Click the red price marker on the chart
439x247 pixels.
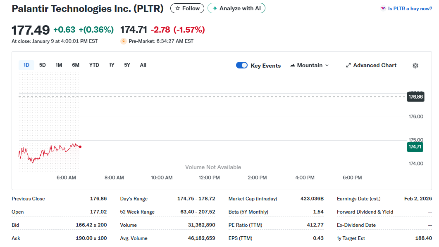pos(80,146)
